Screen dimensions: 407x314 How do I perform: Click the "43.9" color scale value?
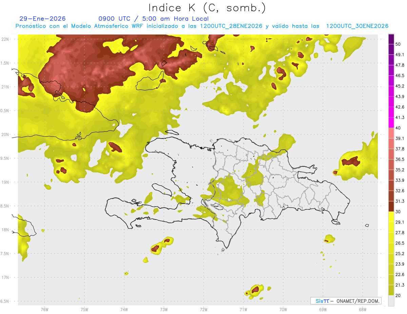pos(400,97)
